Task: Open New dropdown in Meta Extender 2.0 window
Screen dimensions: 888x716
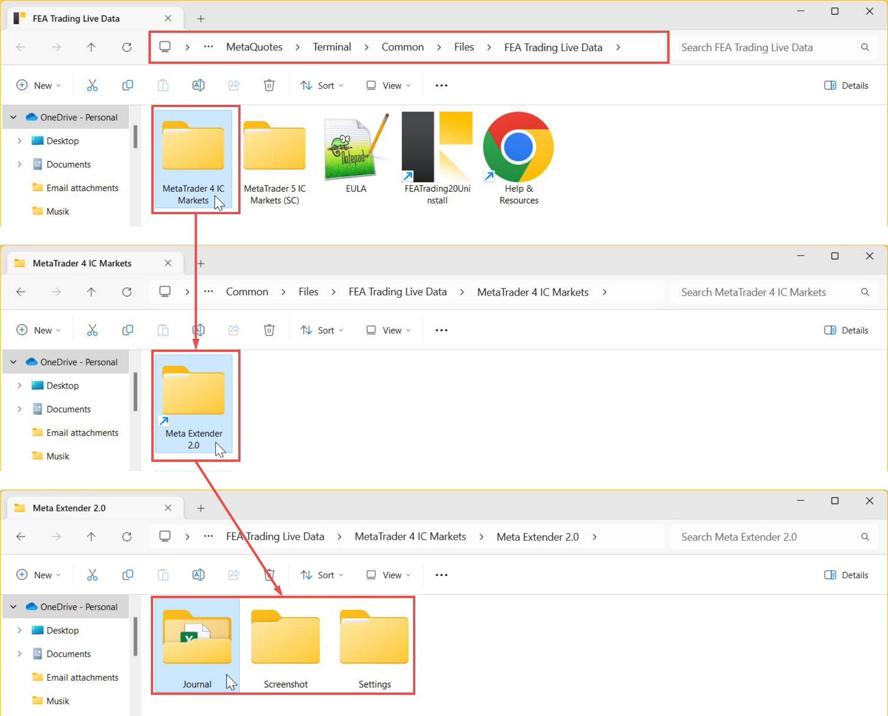Action: pos(39,575)
